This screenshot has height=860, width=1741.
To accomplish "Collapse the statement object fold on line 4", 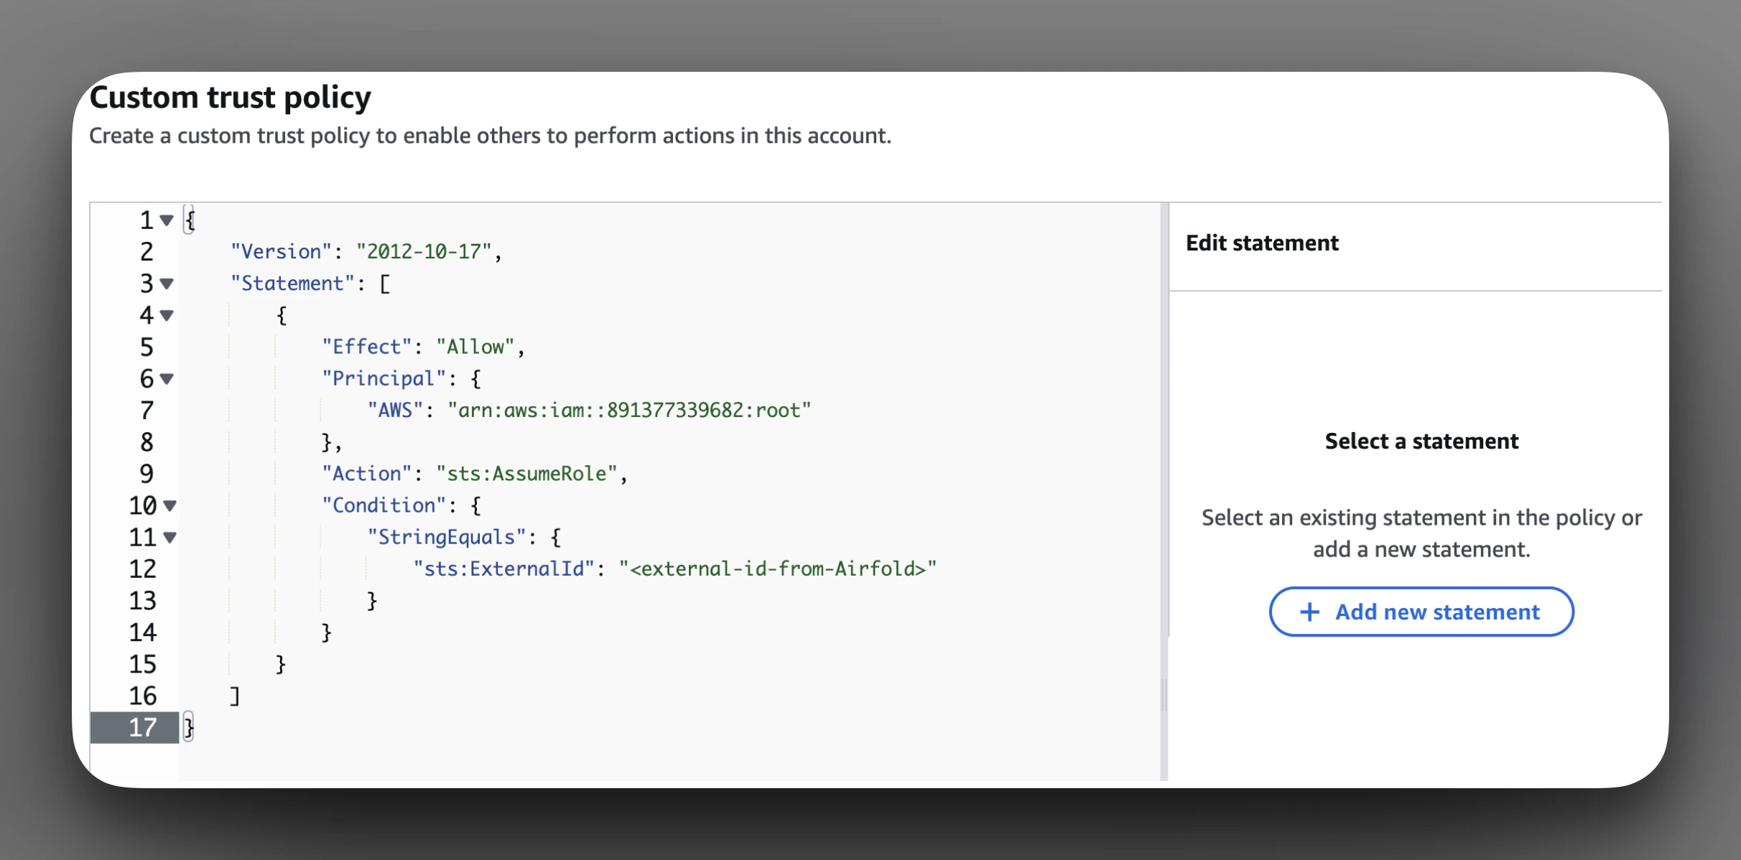I will click(x=167, y=315).
